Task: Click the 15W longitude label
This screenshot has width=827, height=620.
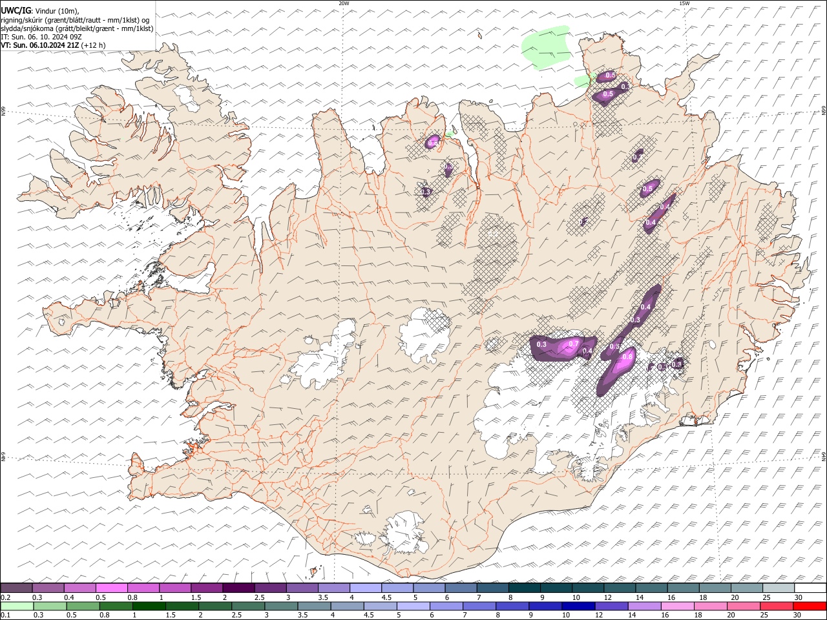Action: tap(684, 3)
